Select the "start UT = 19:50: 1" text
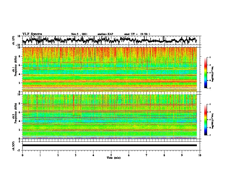Image resolution: width=225 pixels, height=174 pixels. pyautogui.click(x=137, y=34)
